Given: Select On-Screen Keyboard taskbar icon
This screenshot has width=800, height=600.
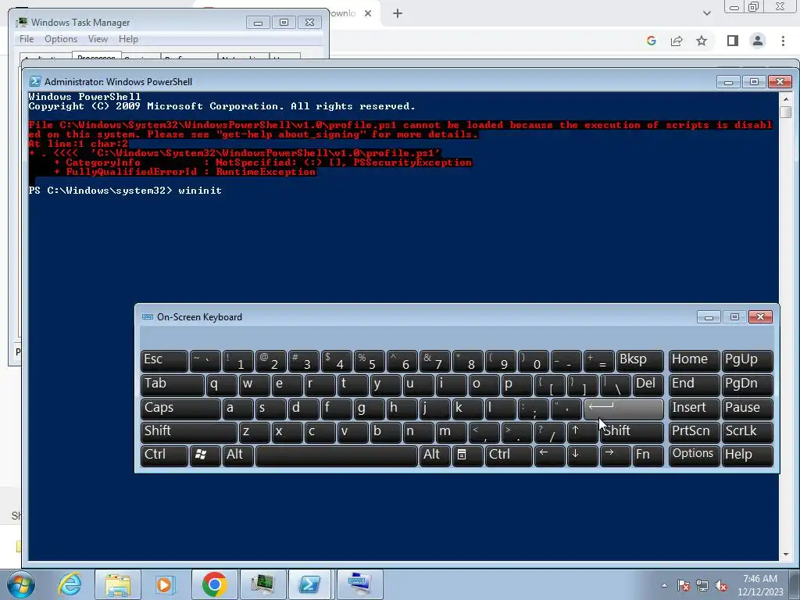Looking at the screenshot, I should (x=359, y=584).
